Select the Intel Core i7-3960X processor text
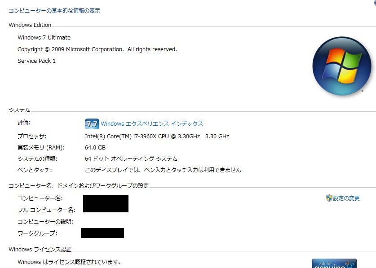This screenshot has width=376, height=268. (157, 136)
